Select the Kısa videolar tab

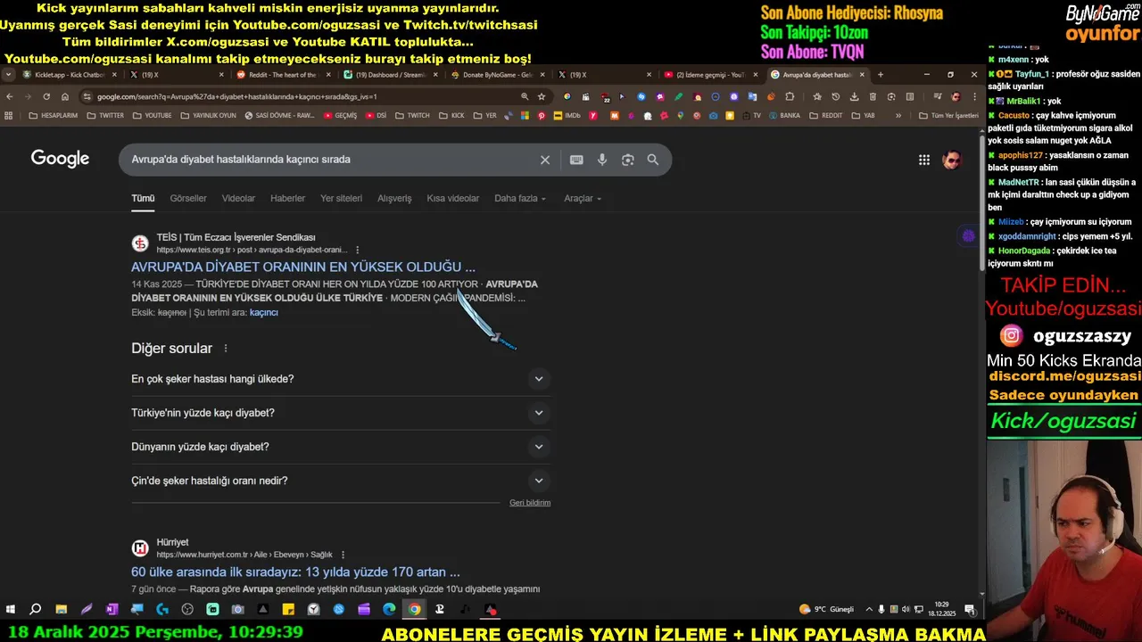click(x=453, y=198)
